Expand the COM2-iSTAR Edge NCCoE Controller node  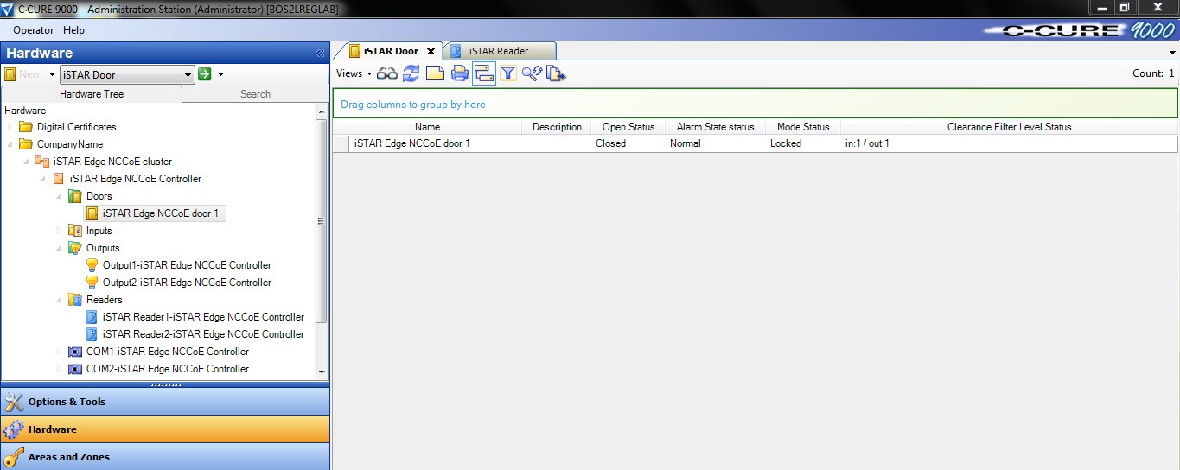[60, 369]
